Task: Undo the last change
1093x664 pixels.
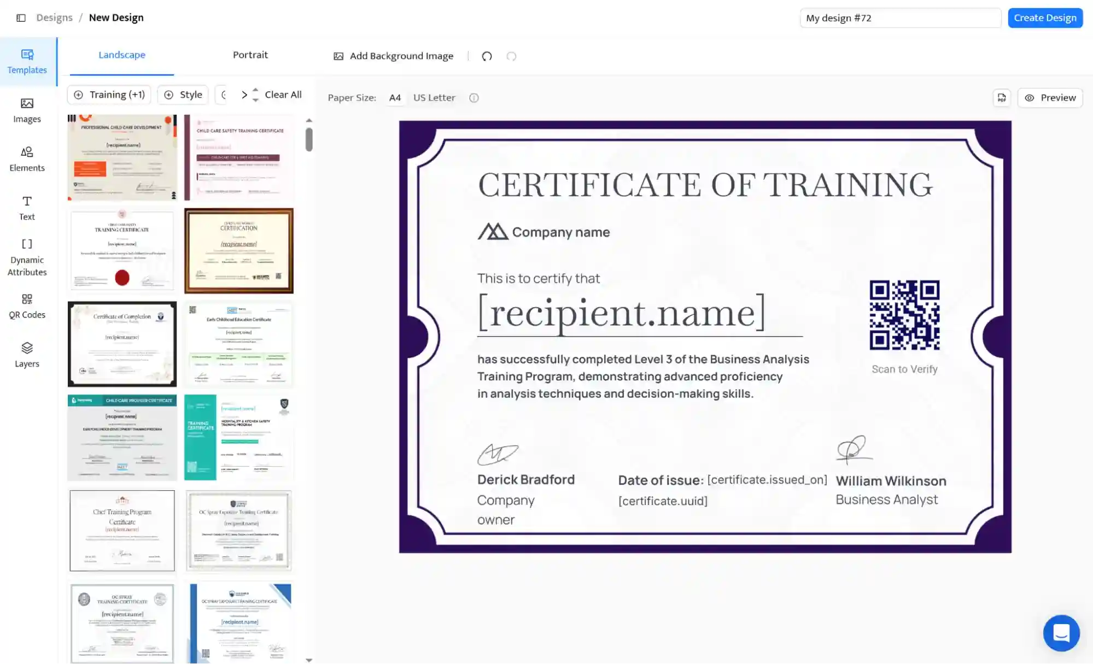Action: (x=486, y=56)
